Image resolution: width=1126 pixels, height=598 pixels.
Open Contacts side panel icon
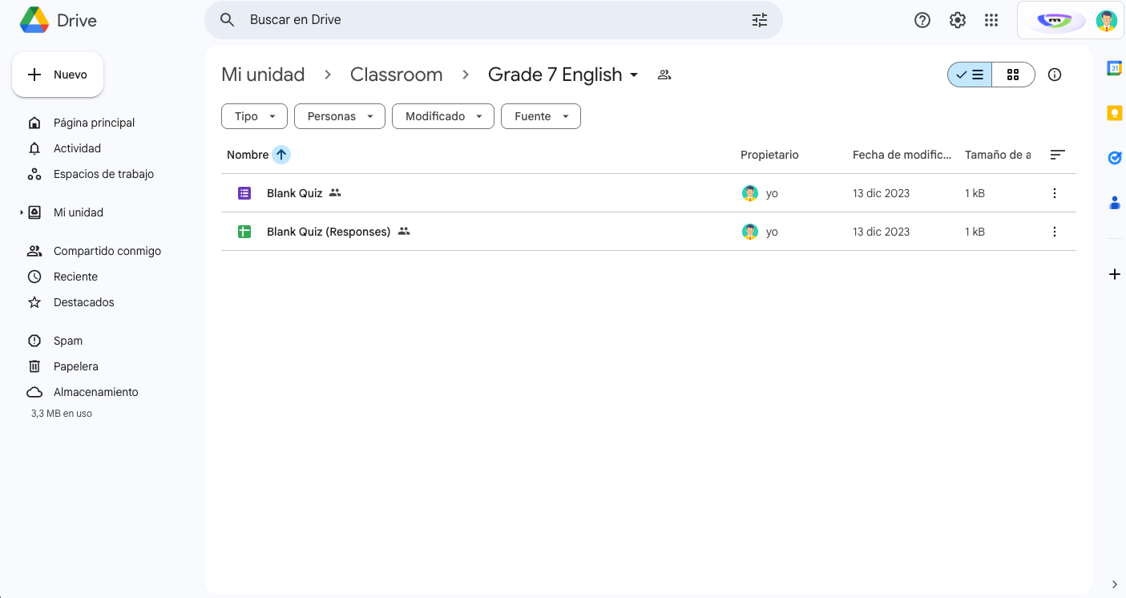[1114, 203]
